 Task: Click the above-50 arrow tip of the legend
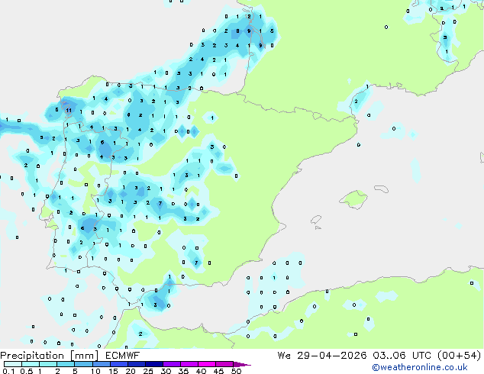tap(242, 364)
